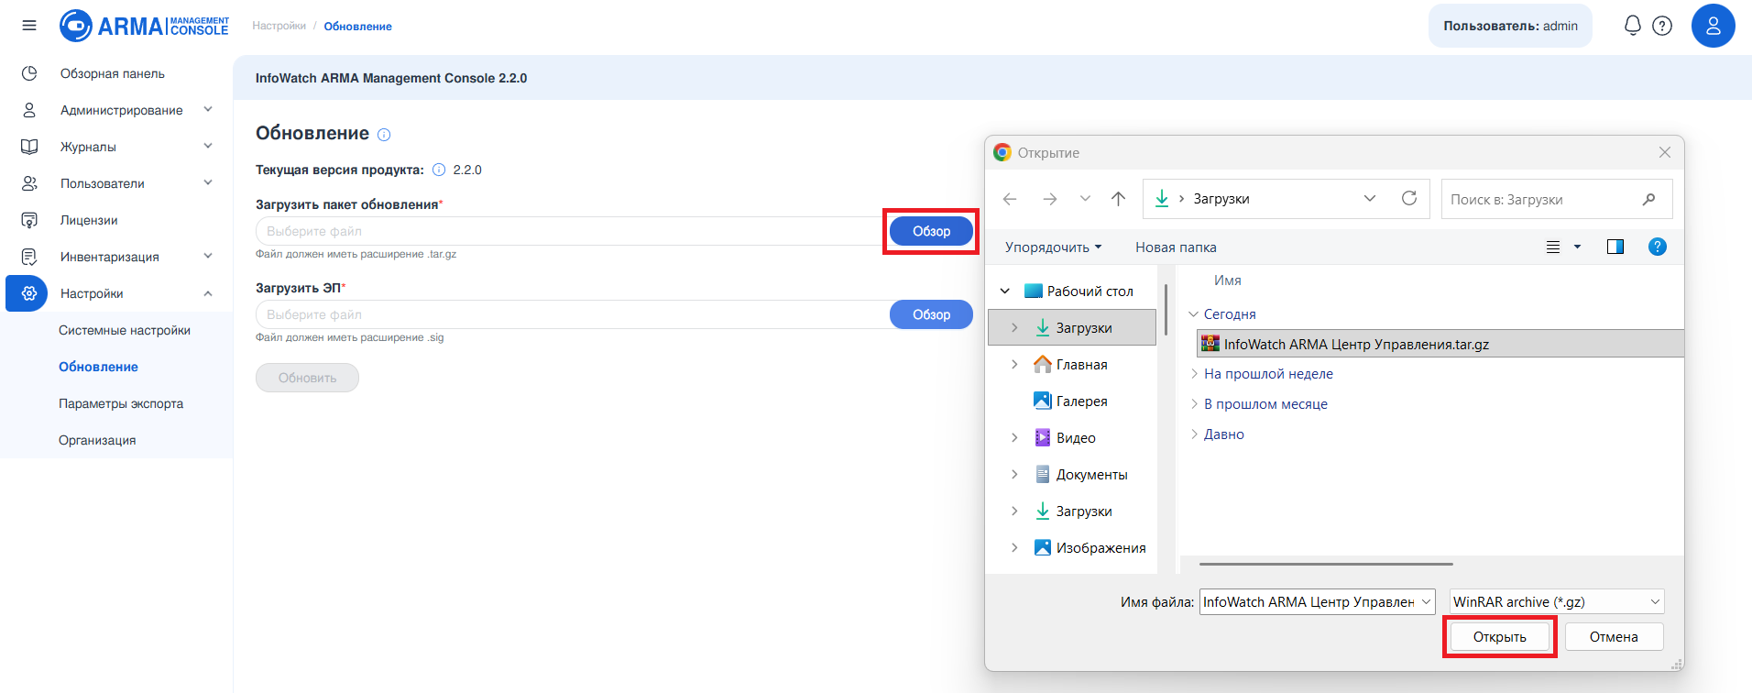Select InfoWatch ARMA Центр Управления.tar.gz file
Viewport: 1752px width, 693px height.
pos(1440,344)
